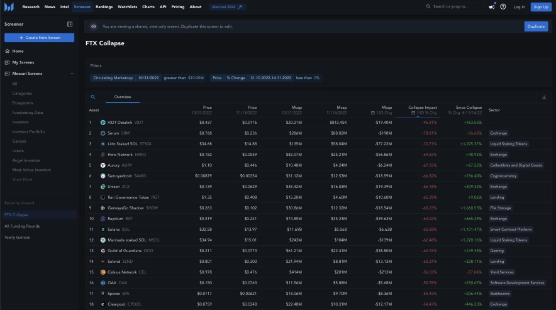Collapse the Messari Screens section

click(72, 74)
